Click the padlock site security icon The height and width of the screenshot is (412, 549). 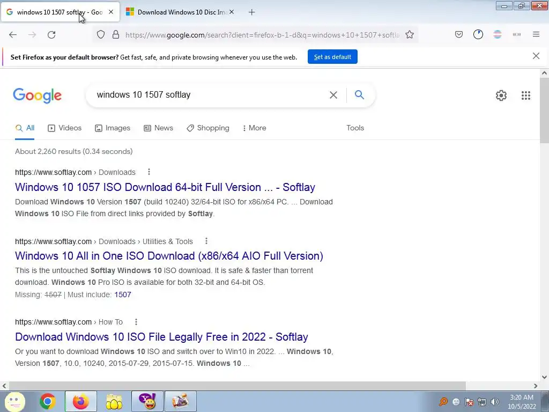(x=116, y=35)
